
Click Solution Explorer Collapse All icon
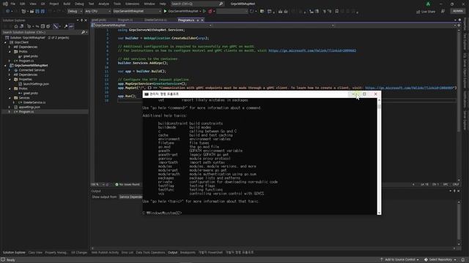(43, 26)
